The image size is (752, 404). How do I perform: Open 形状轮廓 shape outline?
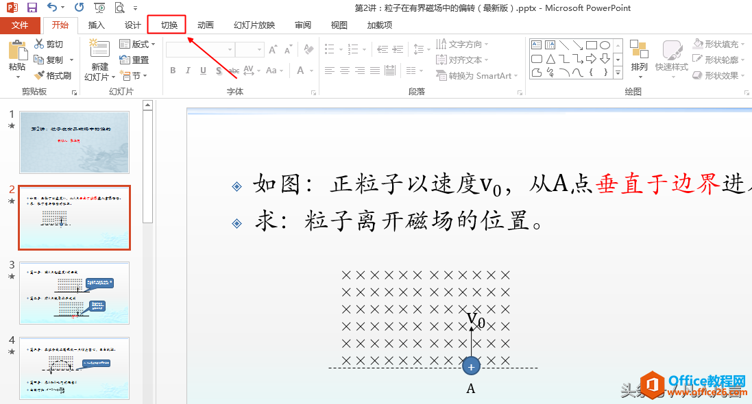(718, 60)
